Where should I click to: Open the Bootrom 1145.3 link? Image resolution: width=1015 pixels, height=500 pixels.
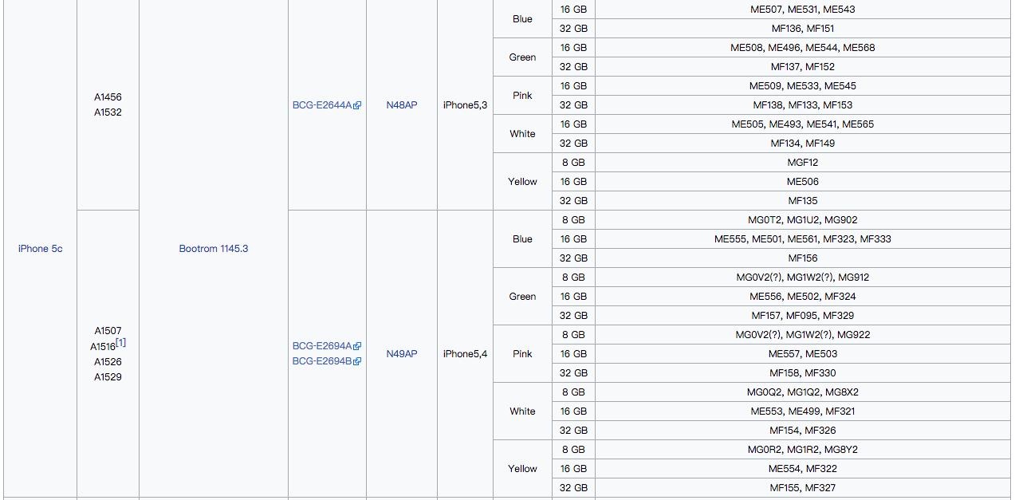[x=213, y=249]
